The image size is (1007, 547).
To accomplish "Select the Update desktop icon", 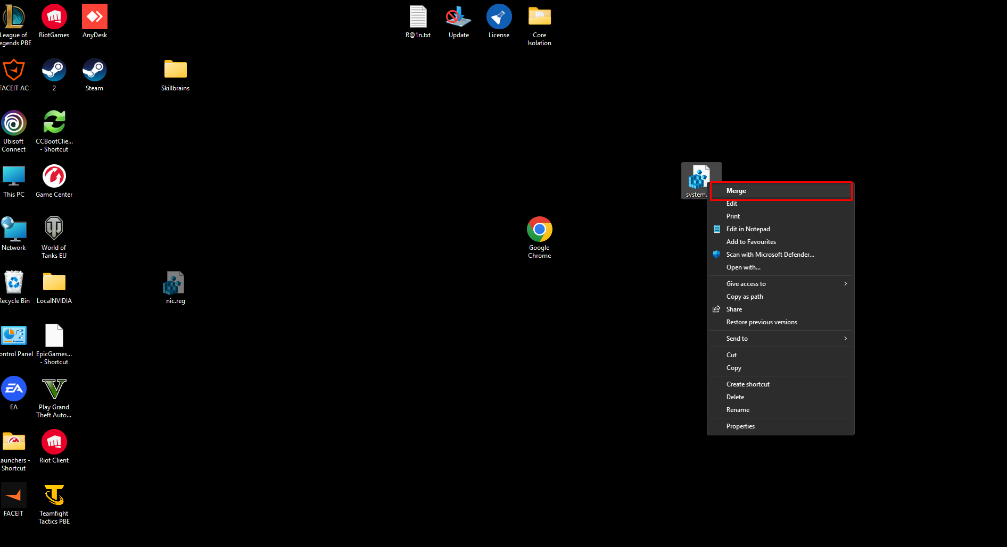I will point(458,22).
